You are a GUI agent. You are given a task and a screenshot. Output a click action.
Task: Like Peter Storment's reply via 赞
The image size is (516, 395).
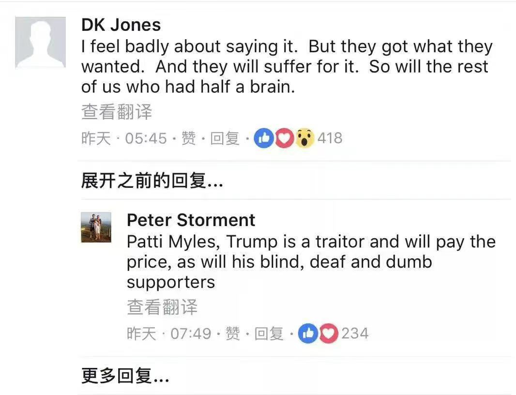pyautogui.click(x=233, y=334)
